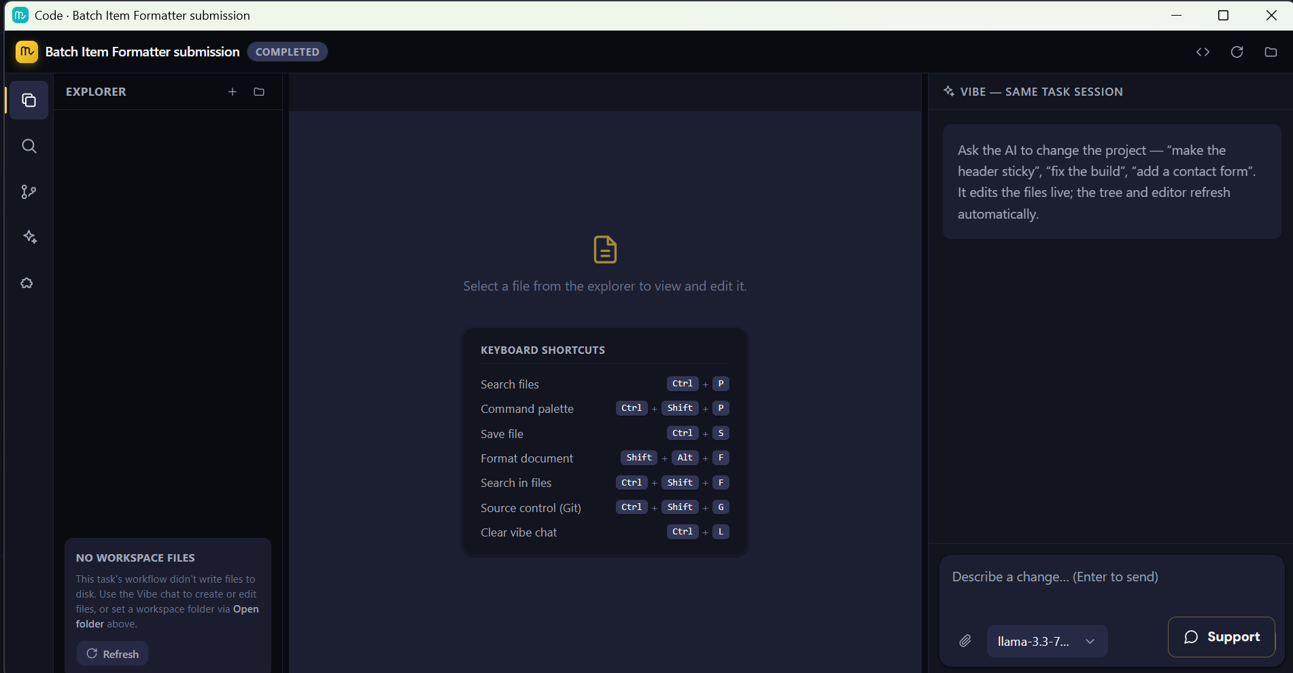Click the window title bar app icon
Viewport: 1293px width, 673px height.
20,15
